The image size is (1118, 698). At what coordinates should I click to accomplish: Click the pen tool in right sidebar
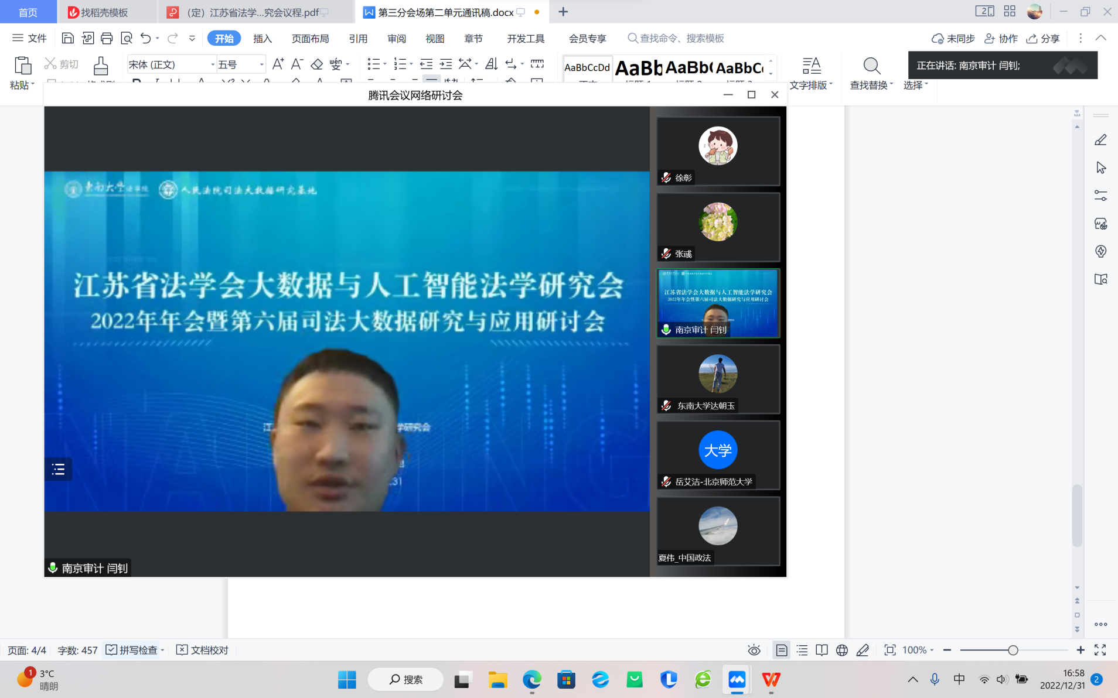(1100, 140)
